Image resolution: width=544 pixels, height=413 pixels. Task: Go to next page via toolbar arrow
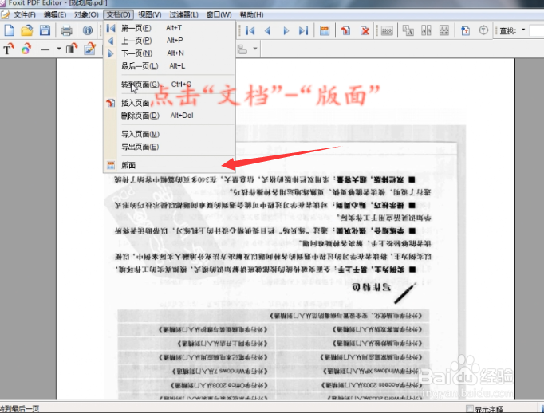click(x=286, y=31)
